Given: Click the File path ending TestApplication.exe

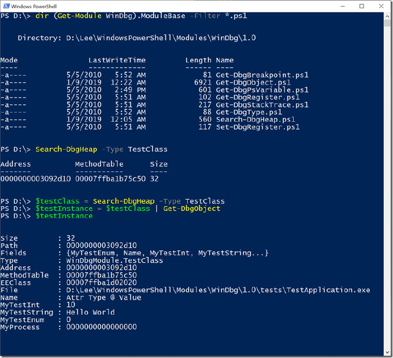Looking at the screenshot, I should 218,290.
